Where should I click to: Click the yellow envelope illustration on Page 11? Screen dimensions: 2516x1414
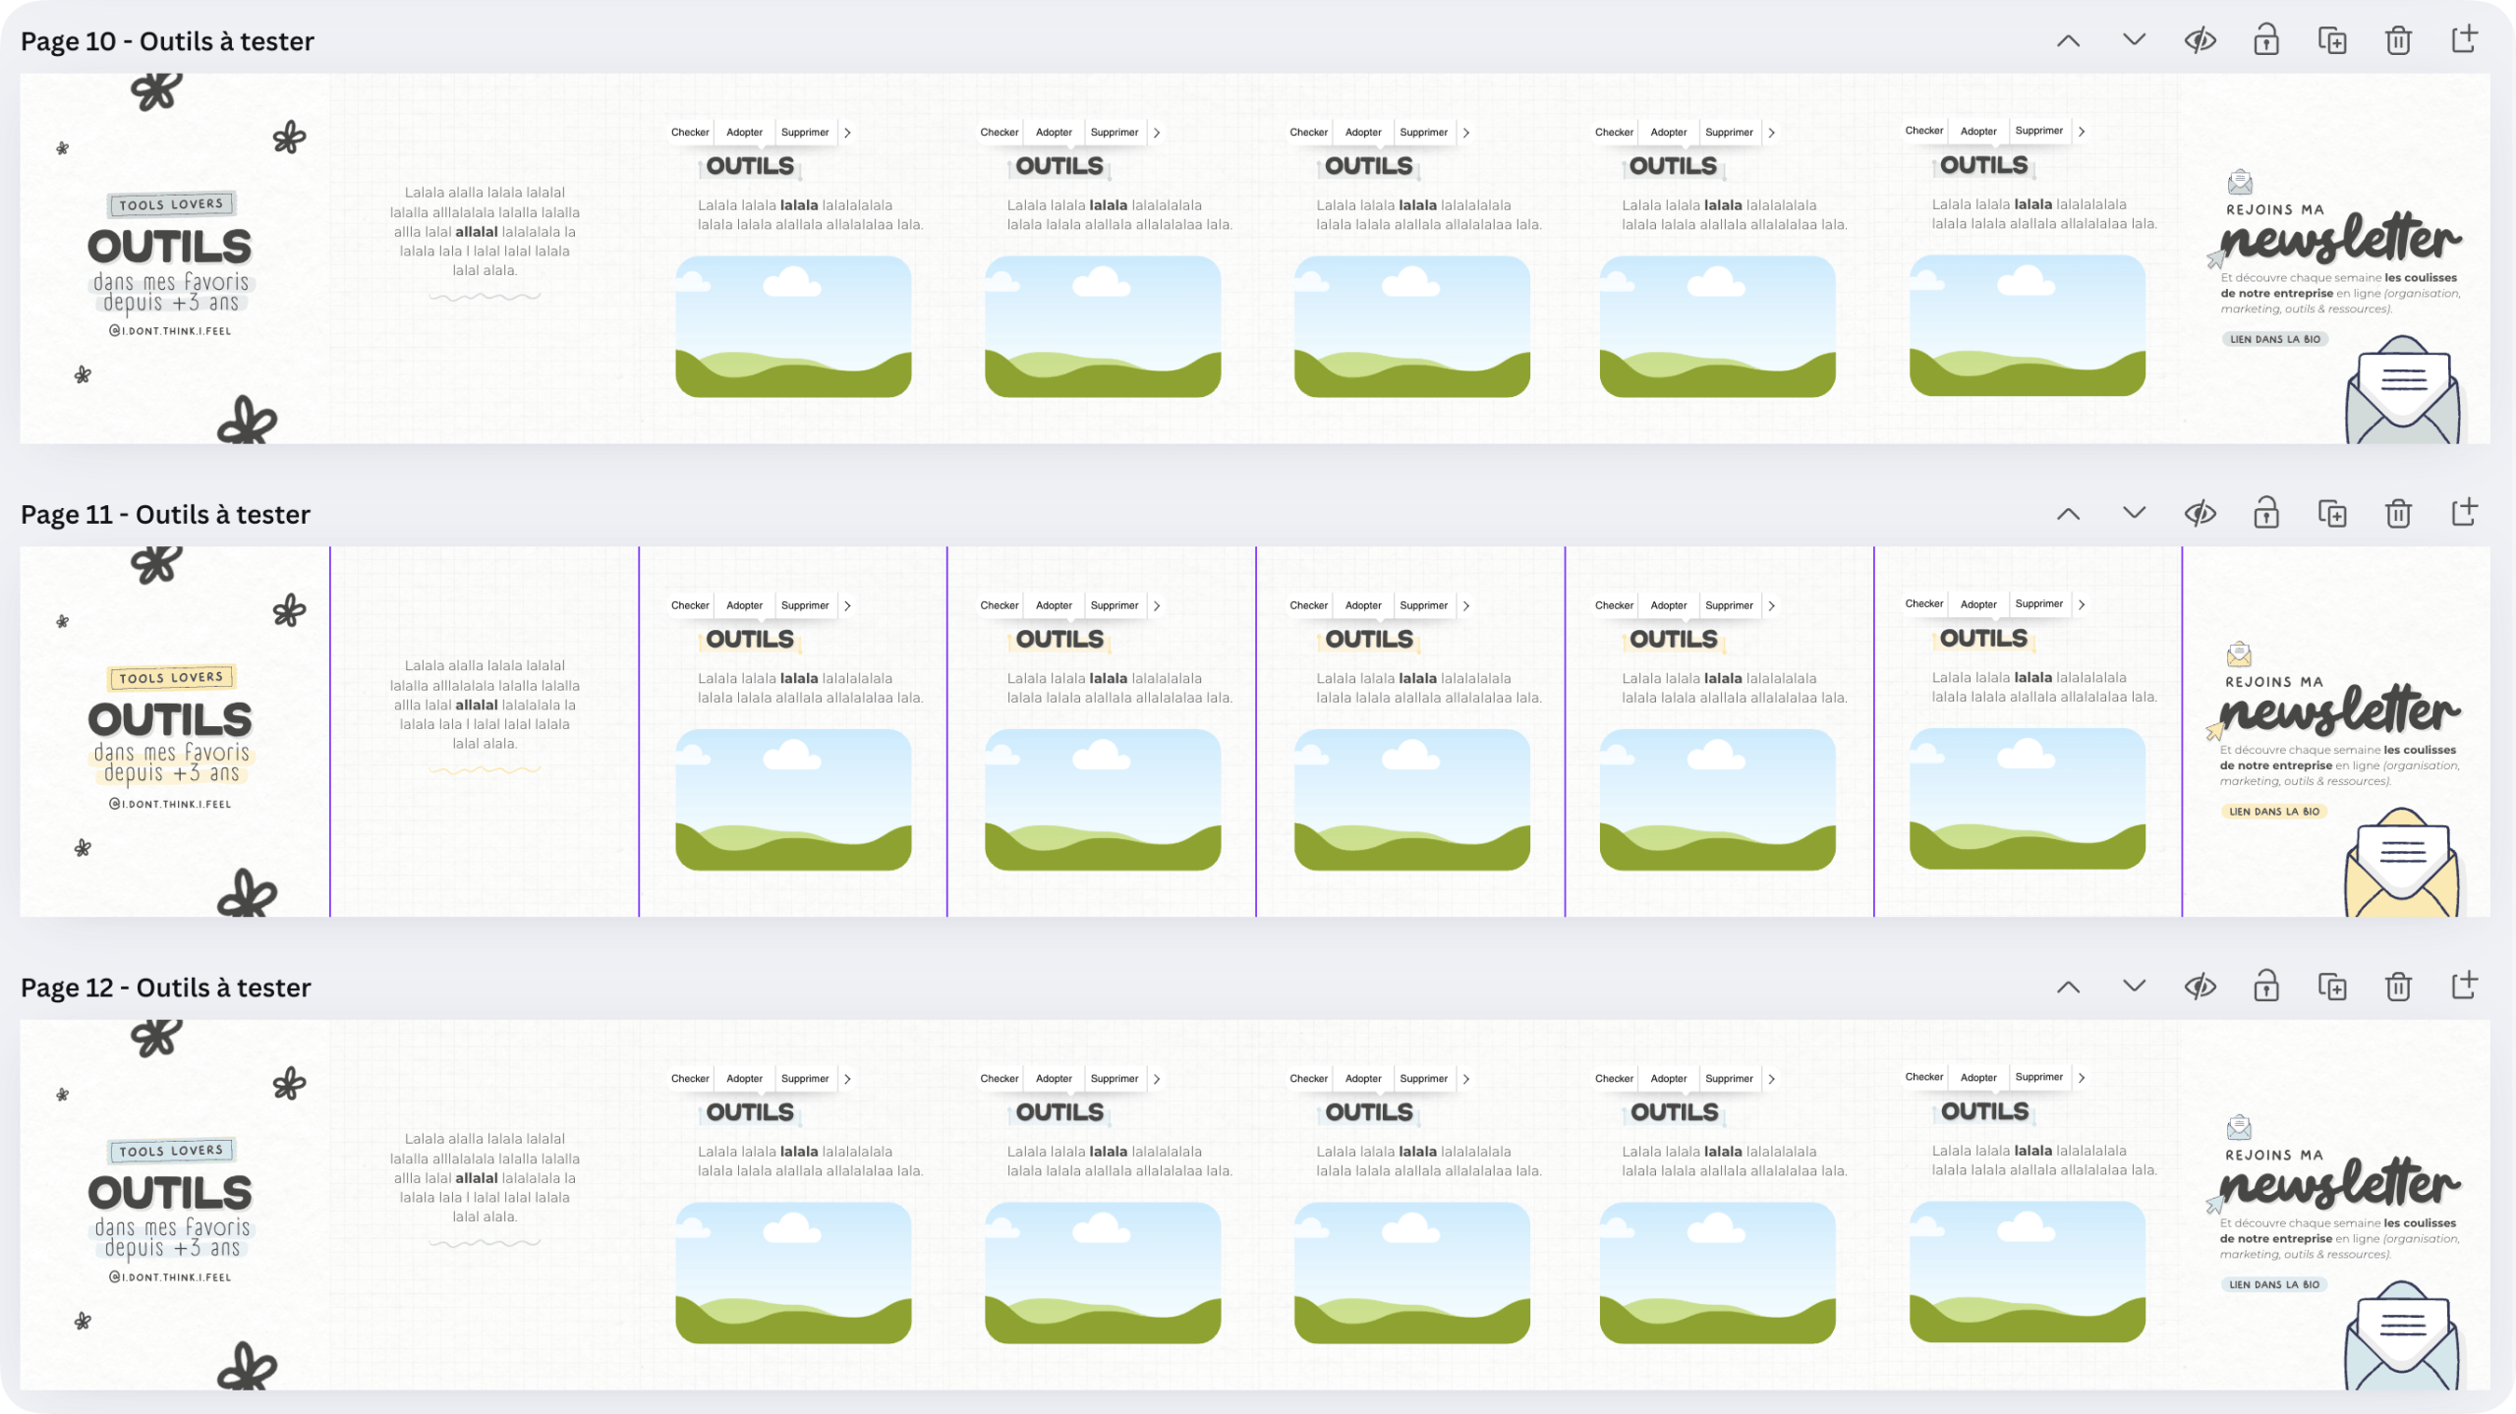point(2401,865)
